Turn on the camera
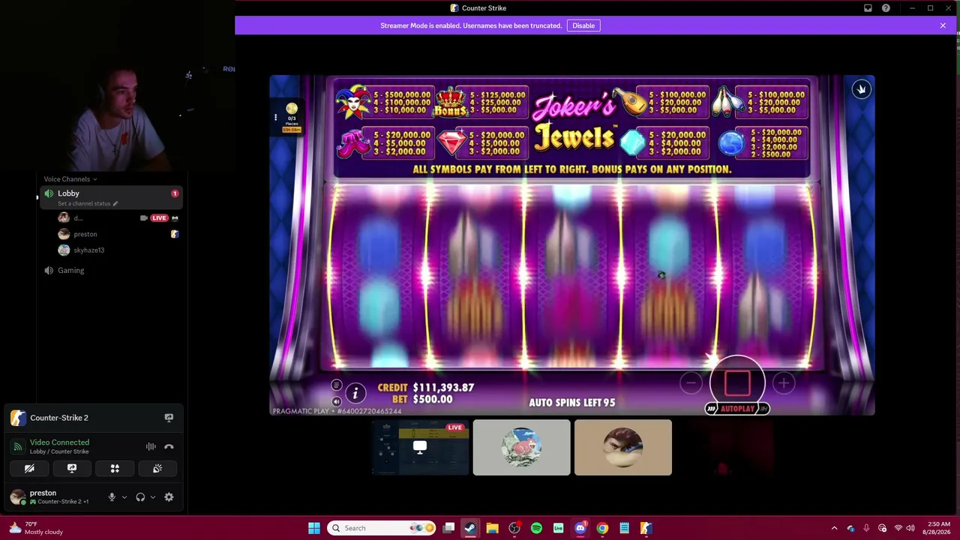This screenshot has width=960, height=540. click(x=29, y=469)
